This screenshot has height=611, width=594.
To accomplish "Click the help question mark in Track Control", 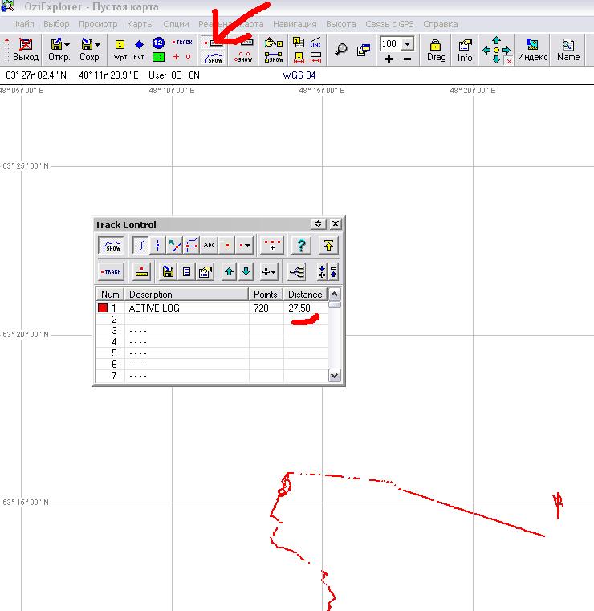I will point(302,246).
